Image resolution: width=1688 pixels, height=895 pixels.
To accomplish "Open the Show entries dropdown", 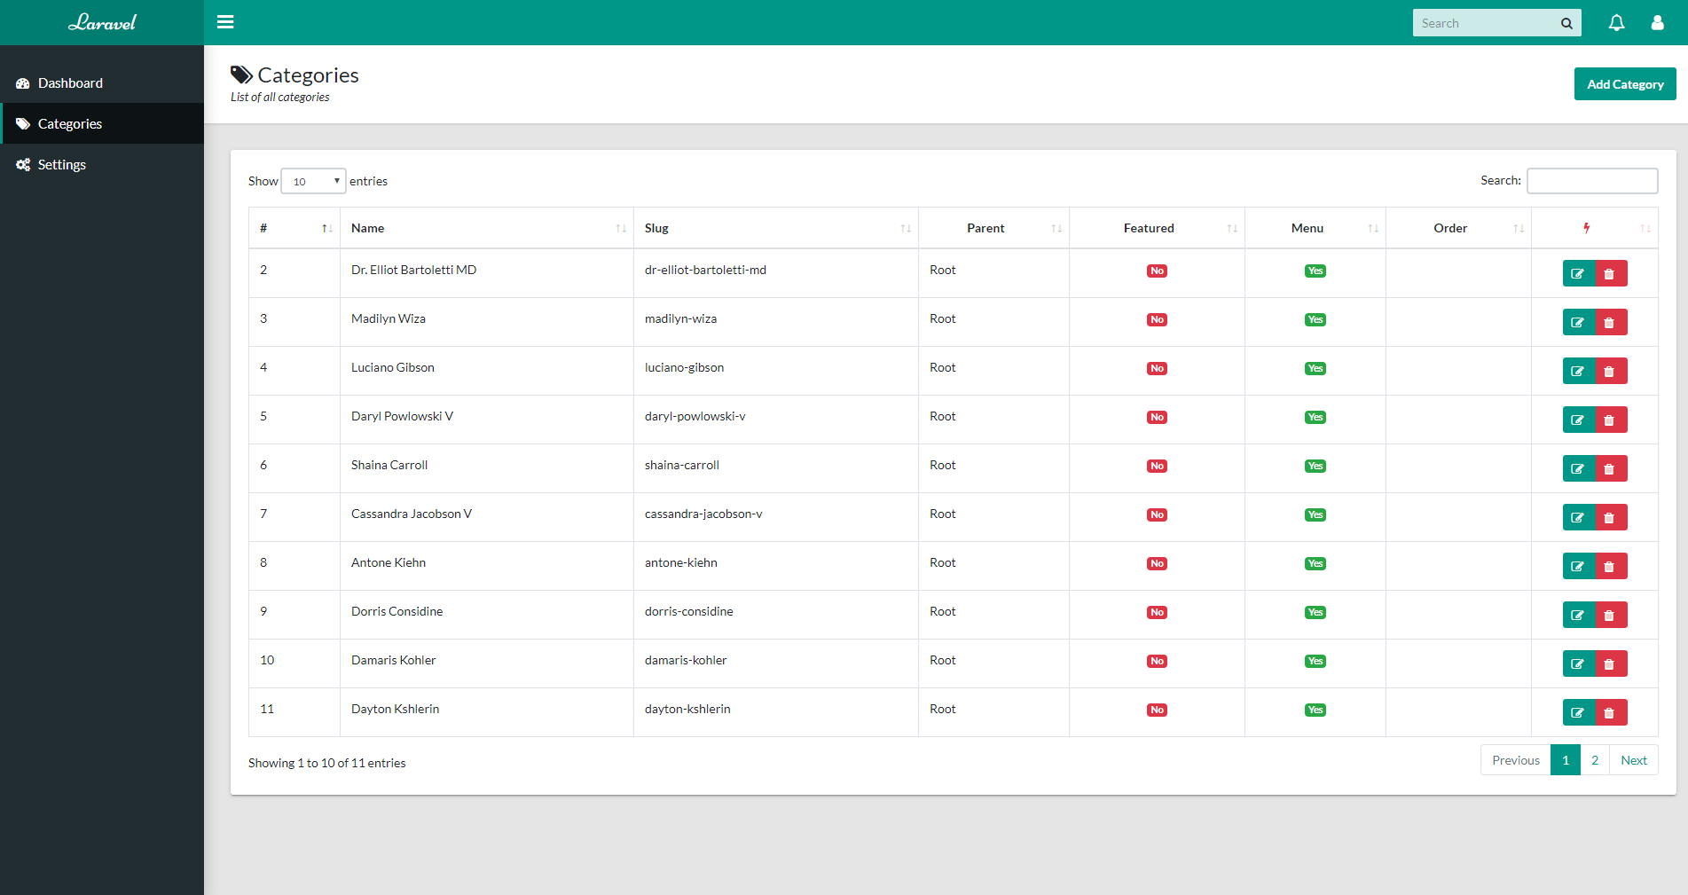I will click(312, 181).
